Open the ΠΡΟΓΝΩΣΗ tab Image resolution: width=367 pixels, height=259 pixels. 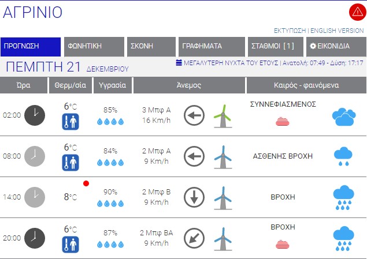click(x=31, y=47)
